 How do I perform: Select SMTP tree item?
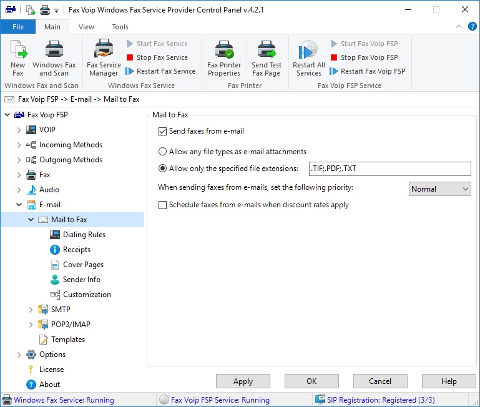61,310
